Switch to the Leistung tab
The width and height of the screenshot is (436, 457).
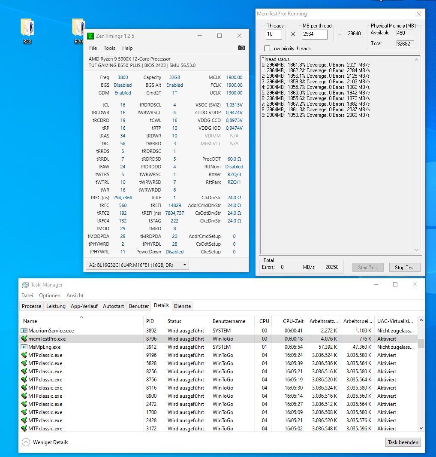click(56, 306)
